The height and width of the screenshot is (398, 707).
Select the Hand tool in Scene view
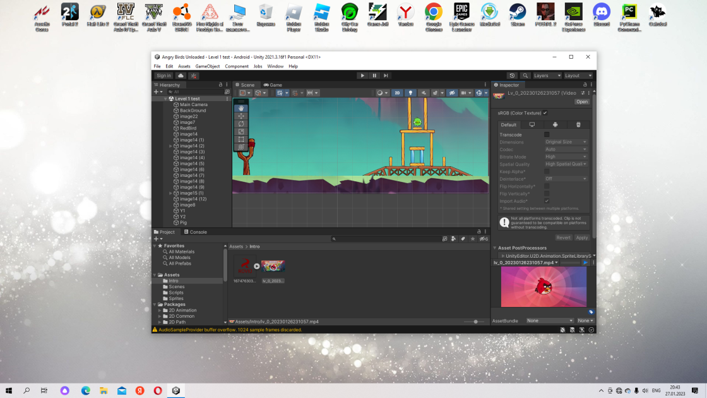pos(241,108)
